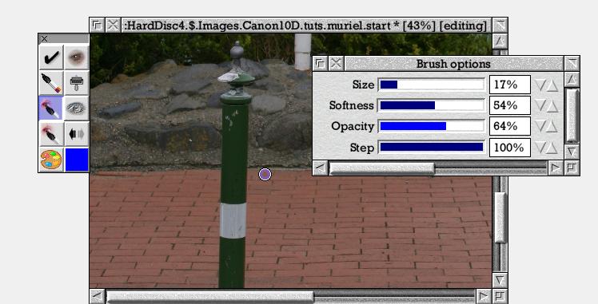Decrease Softness with its down arrow
Screen dimensions: 598x304
540,105
